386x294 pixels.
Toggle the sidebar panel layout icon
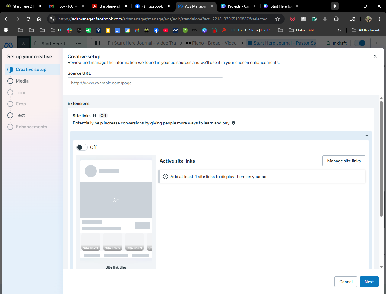97,43
